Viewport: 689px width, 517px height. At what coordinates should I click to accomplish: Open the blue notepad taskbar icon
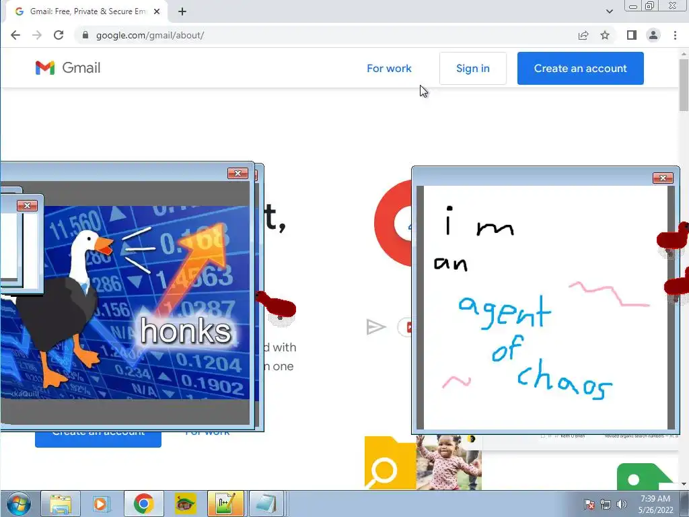pyautogui.click(x=266, y=504)
